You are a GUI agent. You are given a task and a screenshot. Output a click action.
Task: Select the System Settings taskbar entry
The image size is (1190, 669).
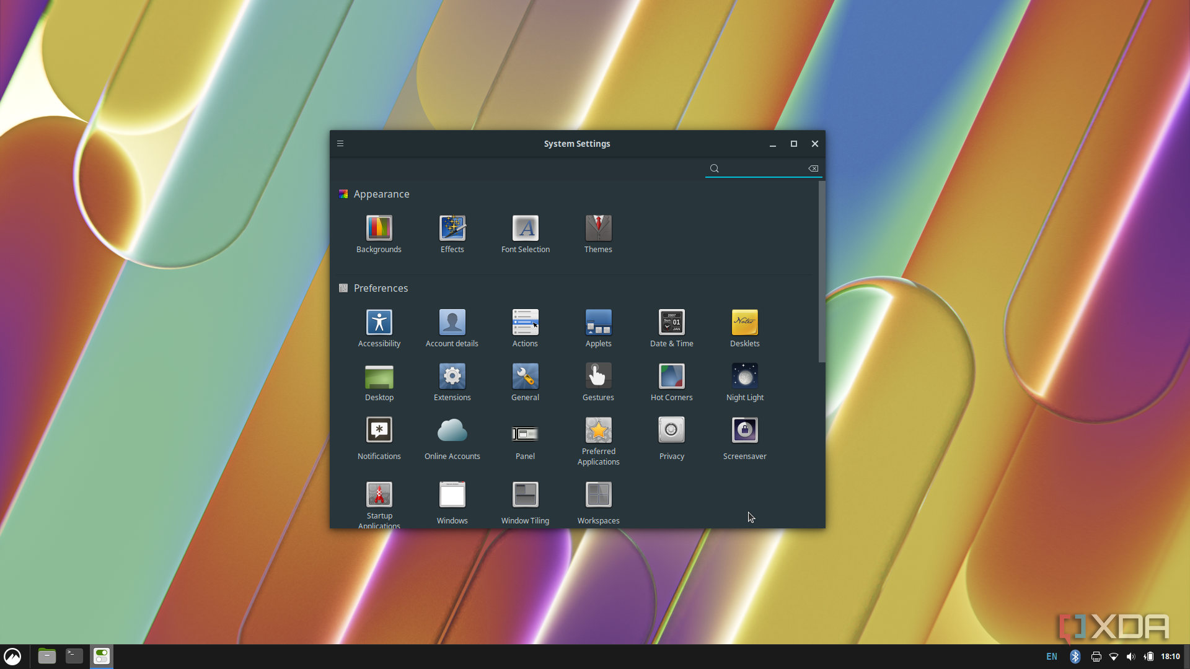(x=102, y=656)
